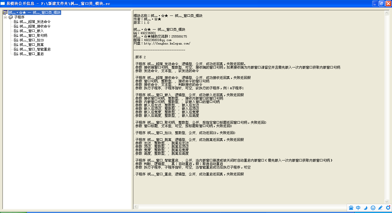The image size is (392, 213).
Task: Select 枫灬_窗口_智能重启 in the tree
Action: pyautogui.click(x=35, y=49)
